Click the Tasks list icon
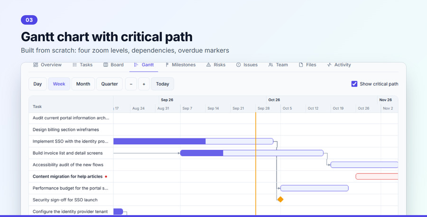 point(74,65)
